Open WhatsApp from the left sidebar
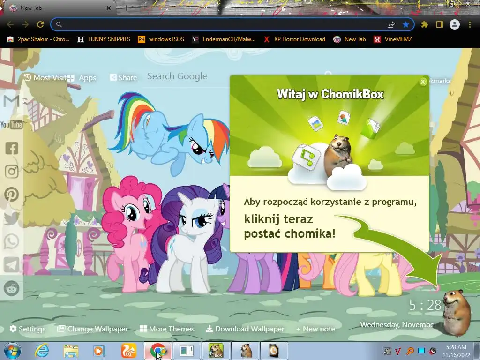The image size is (480, 360). (x=12, y=241)
